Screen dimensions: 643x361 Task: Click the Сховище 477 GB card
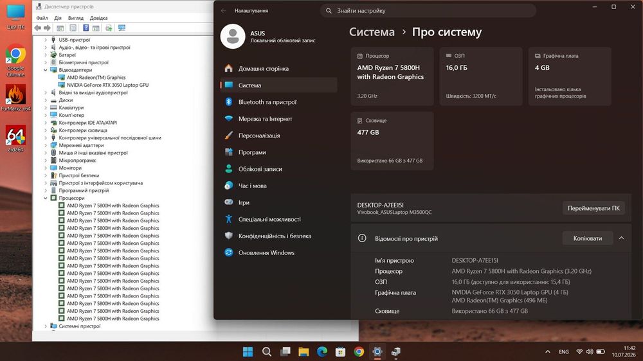[x=392, y=141]
